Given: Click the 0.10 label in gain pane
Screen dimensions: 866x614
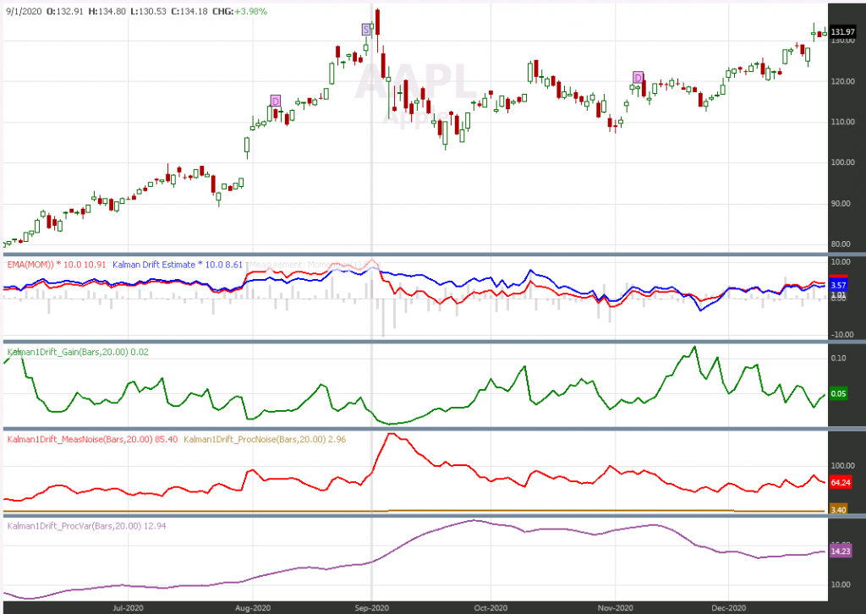Looking at the screenshot, I should click(838, 358).
